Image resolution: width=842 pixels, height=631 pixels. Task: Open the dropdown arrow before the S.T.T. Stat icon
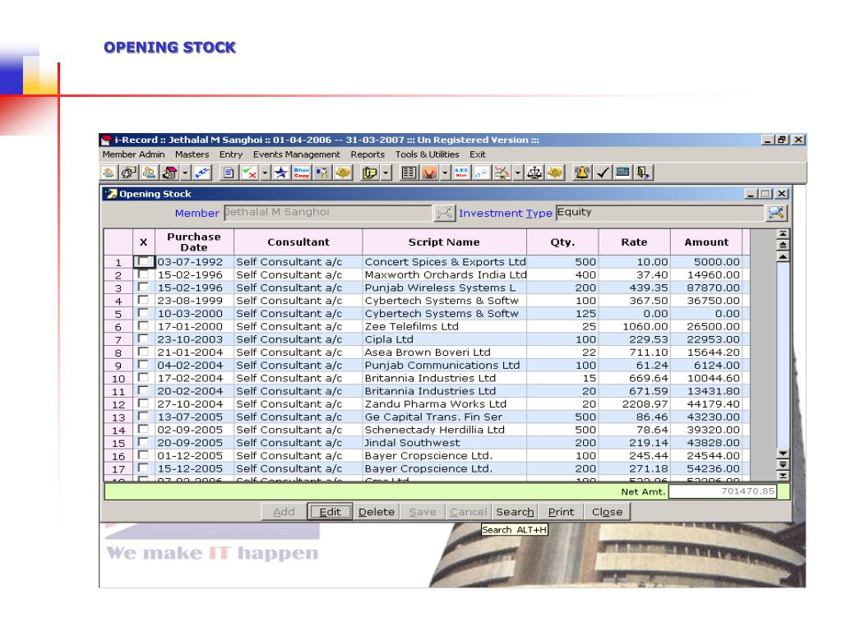445,173
